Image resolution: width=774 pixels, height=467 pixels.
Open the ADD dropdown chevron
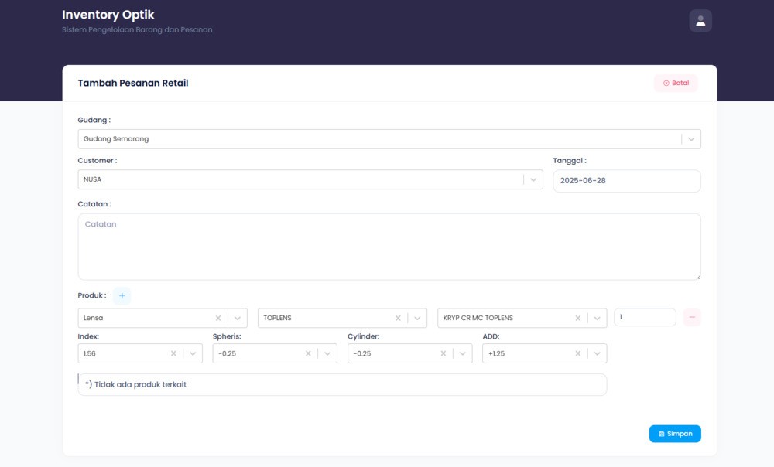click(x=597, y=353)
